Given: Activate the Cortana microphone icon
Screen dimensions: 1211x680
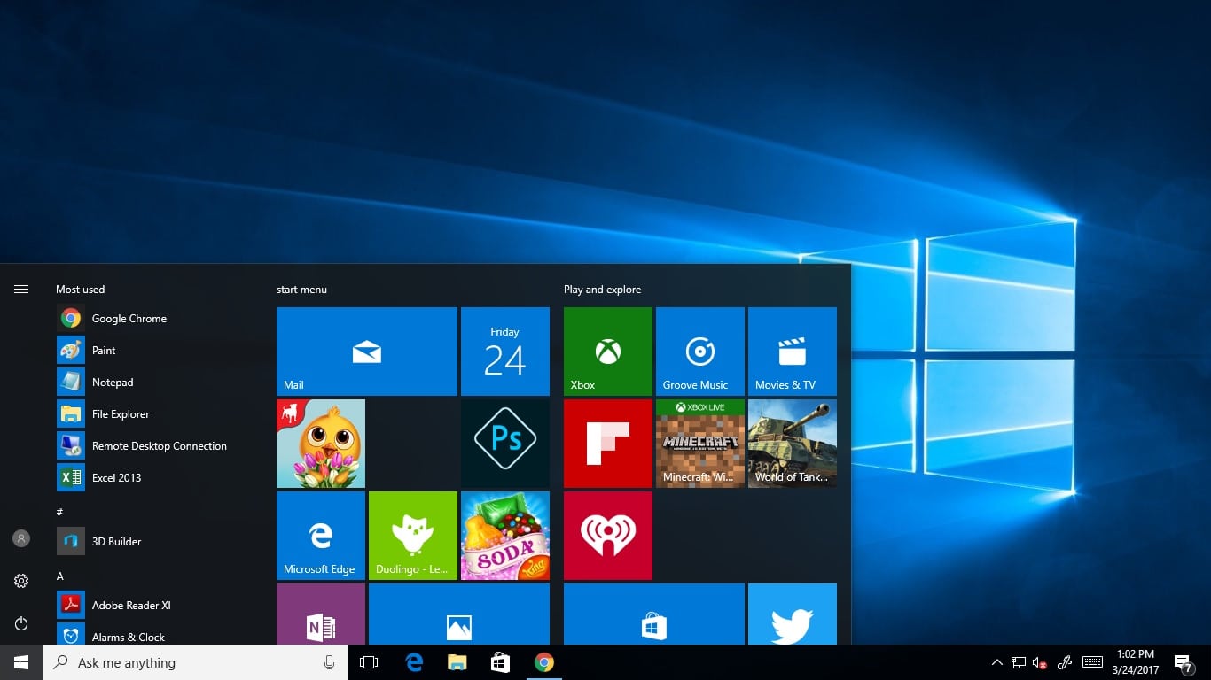Looking at the screenshot, I should [x=330, y=662].
